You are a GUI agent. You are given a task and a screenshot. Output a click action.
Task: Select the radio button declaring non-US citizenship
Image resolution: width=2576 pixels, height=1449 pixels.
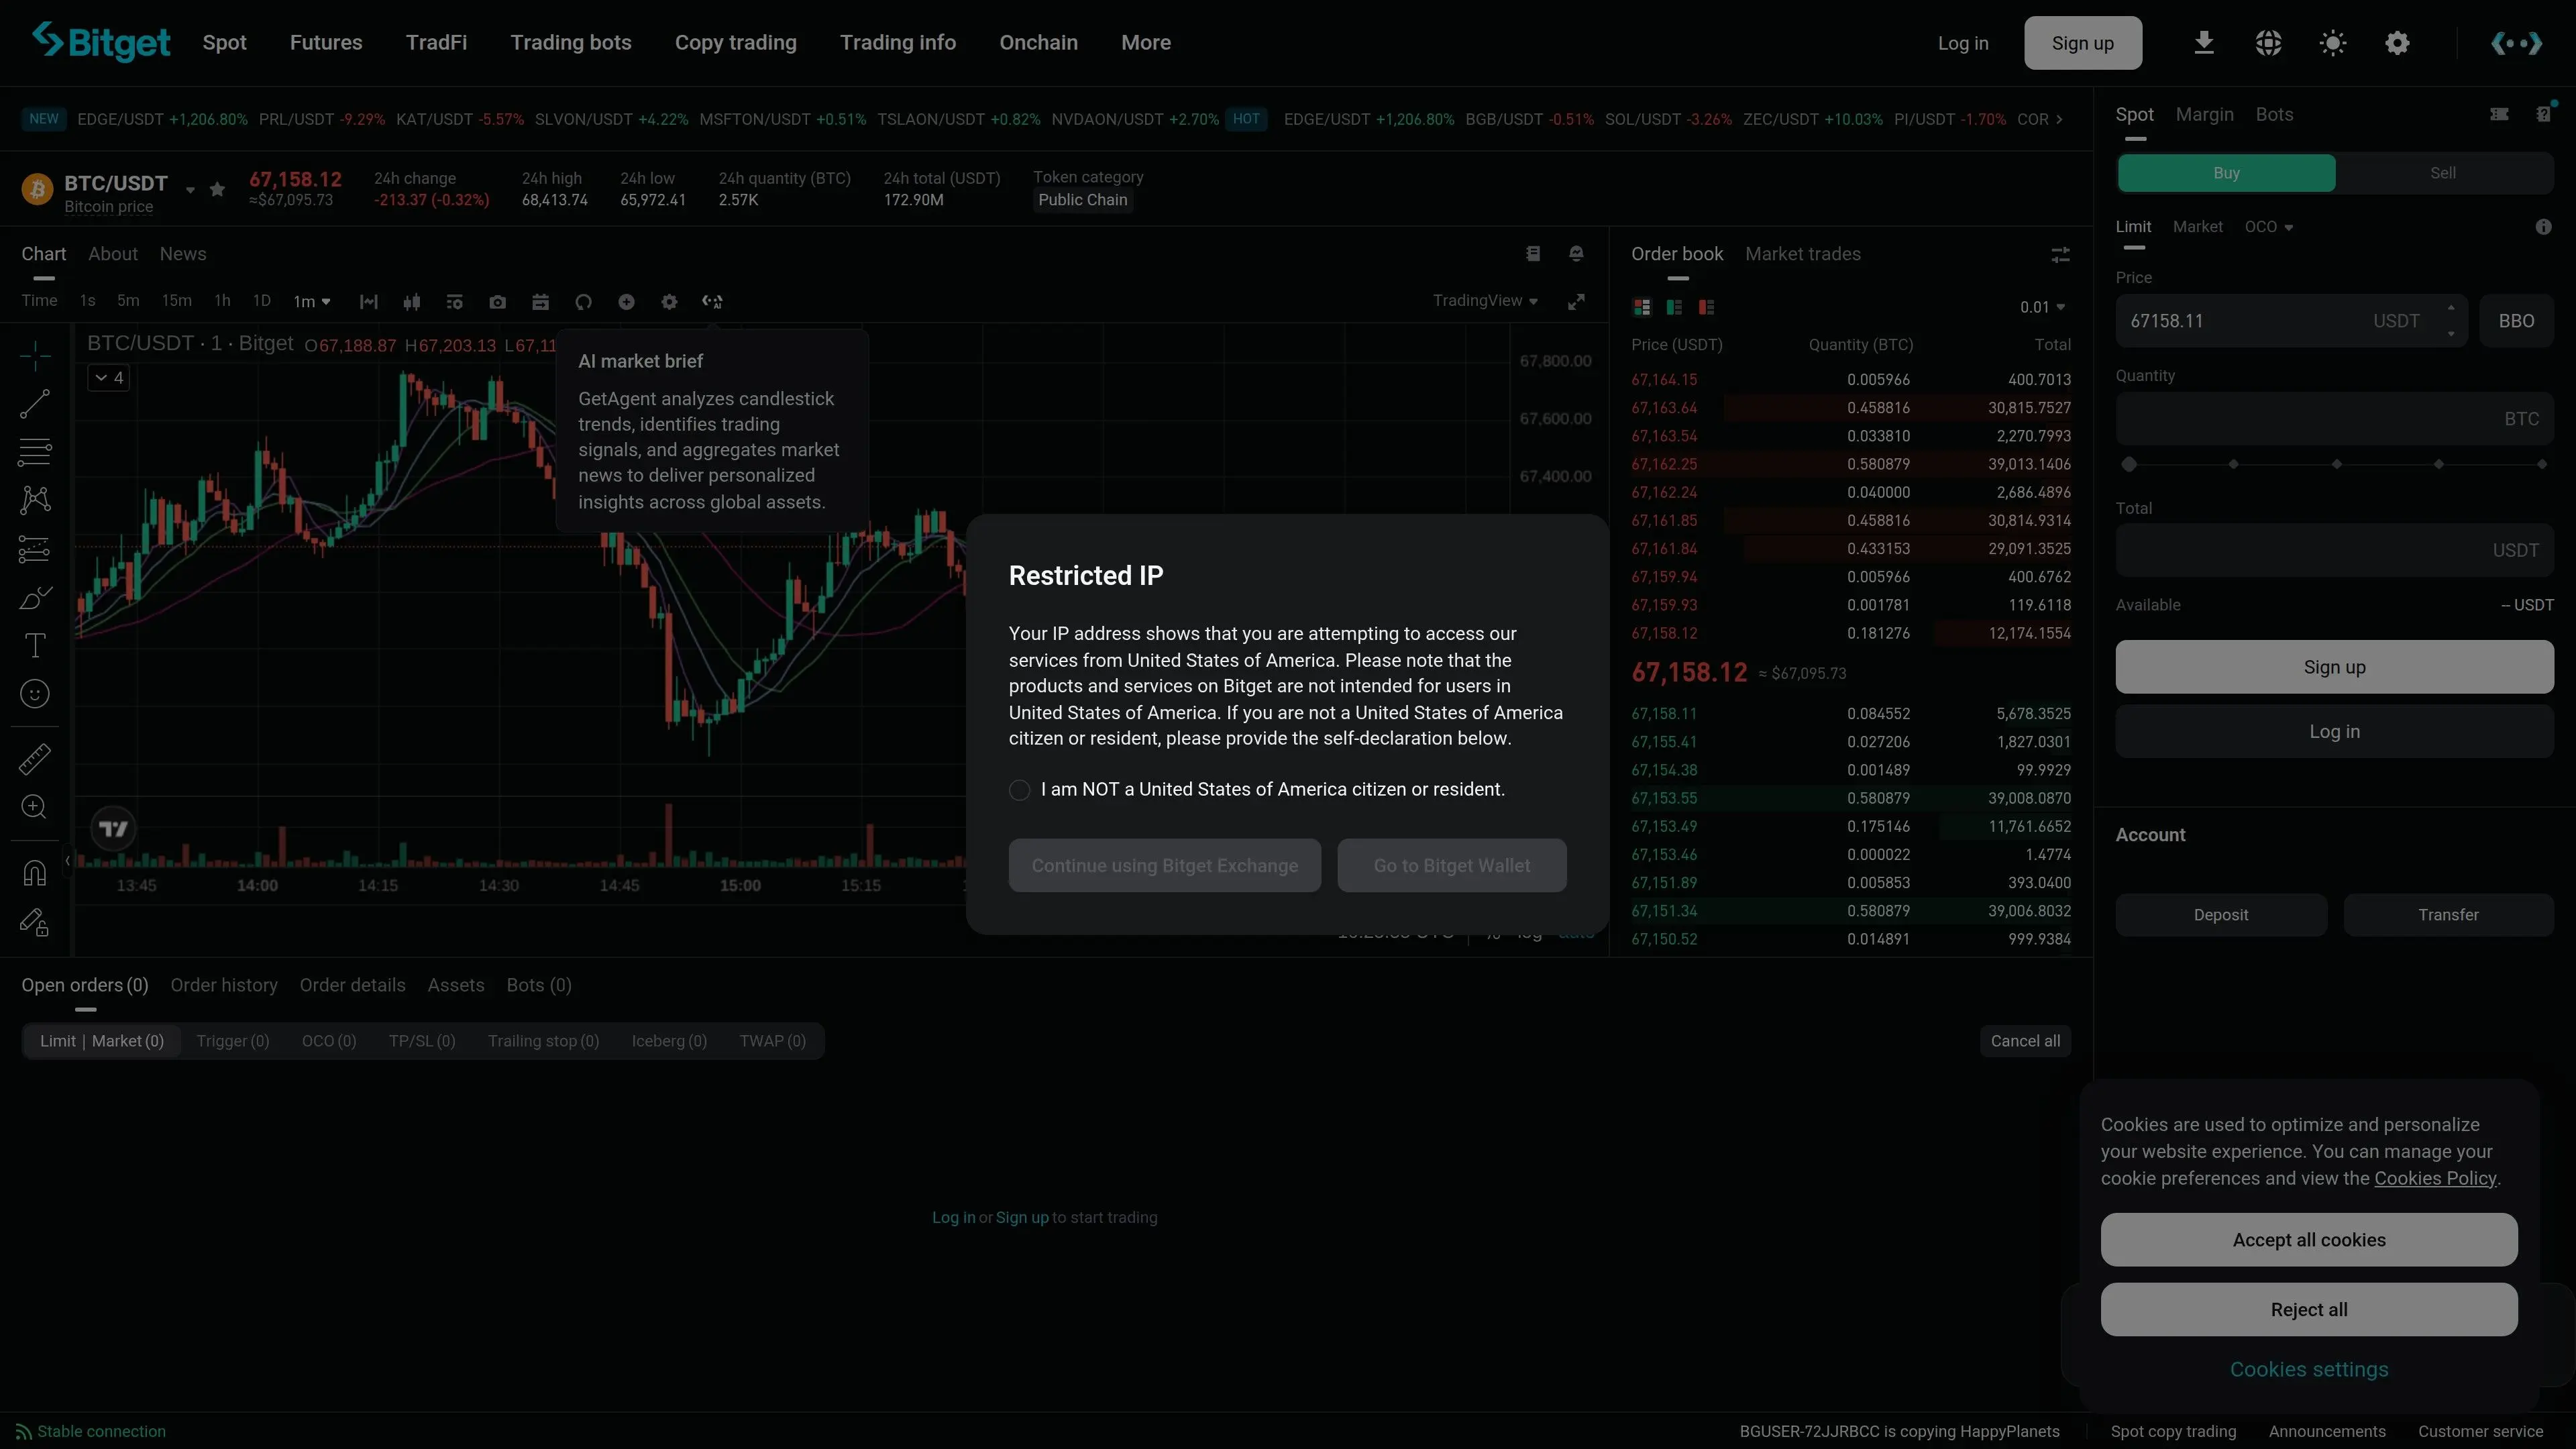(x=1019, y=789)
